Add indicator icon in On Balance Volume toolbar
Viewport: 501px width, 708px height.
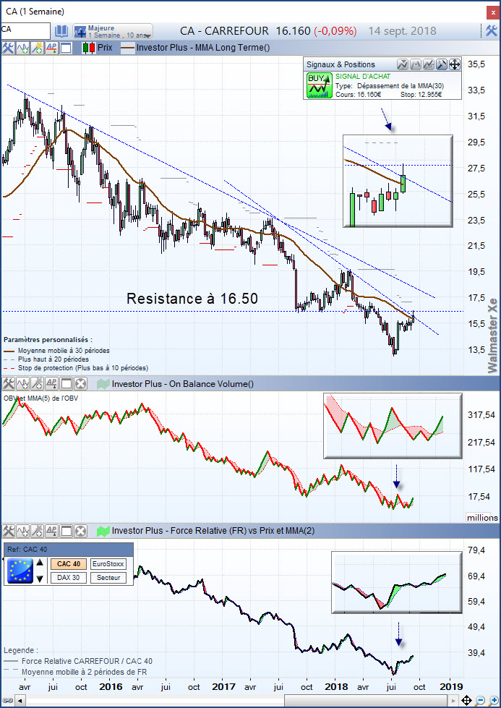coord(22,384)
